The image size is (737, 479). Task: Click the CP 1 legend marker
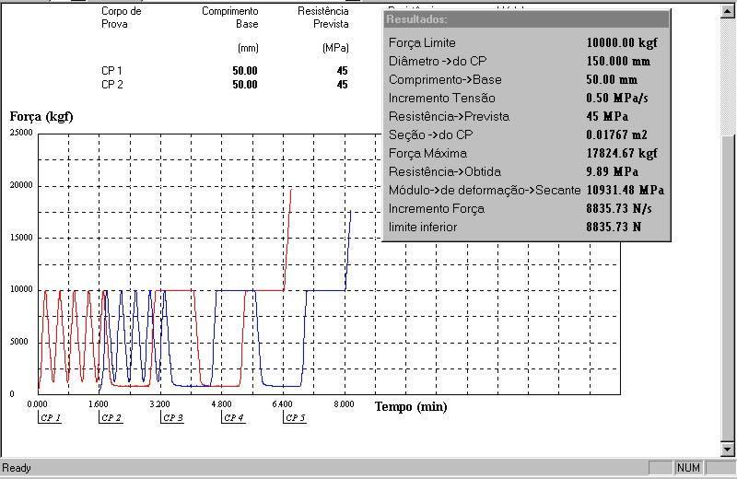(x=50, y=418)
